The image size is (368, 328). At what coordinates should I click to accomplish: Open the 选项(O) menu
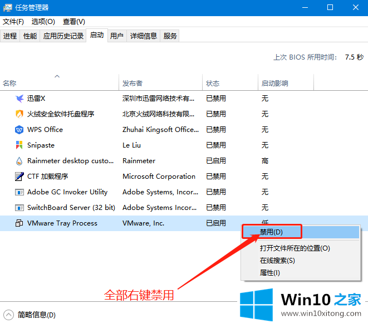point(43,22)
